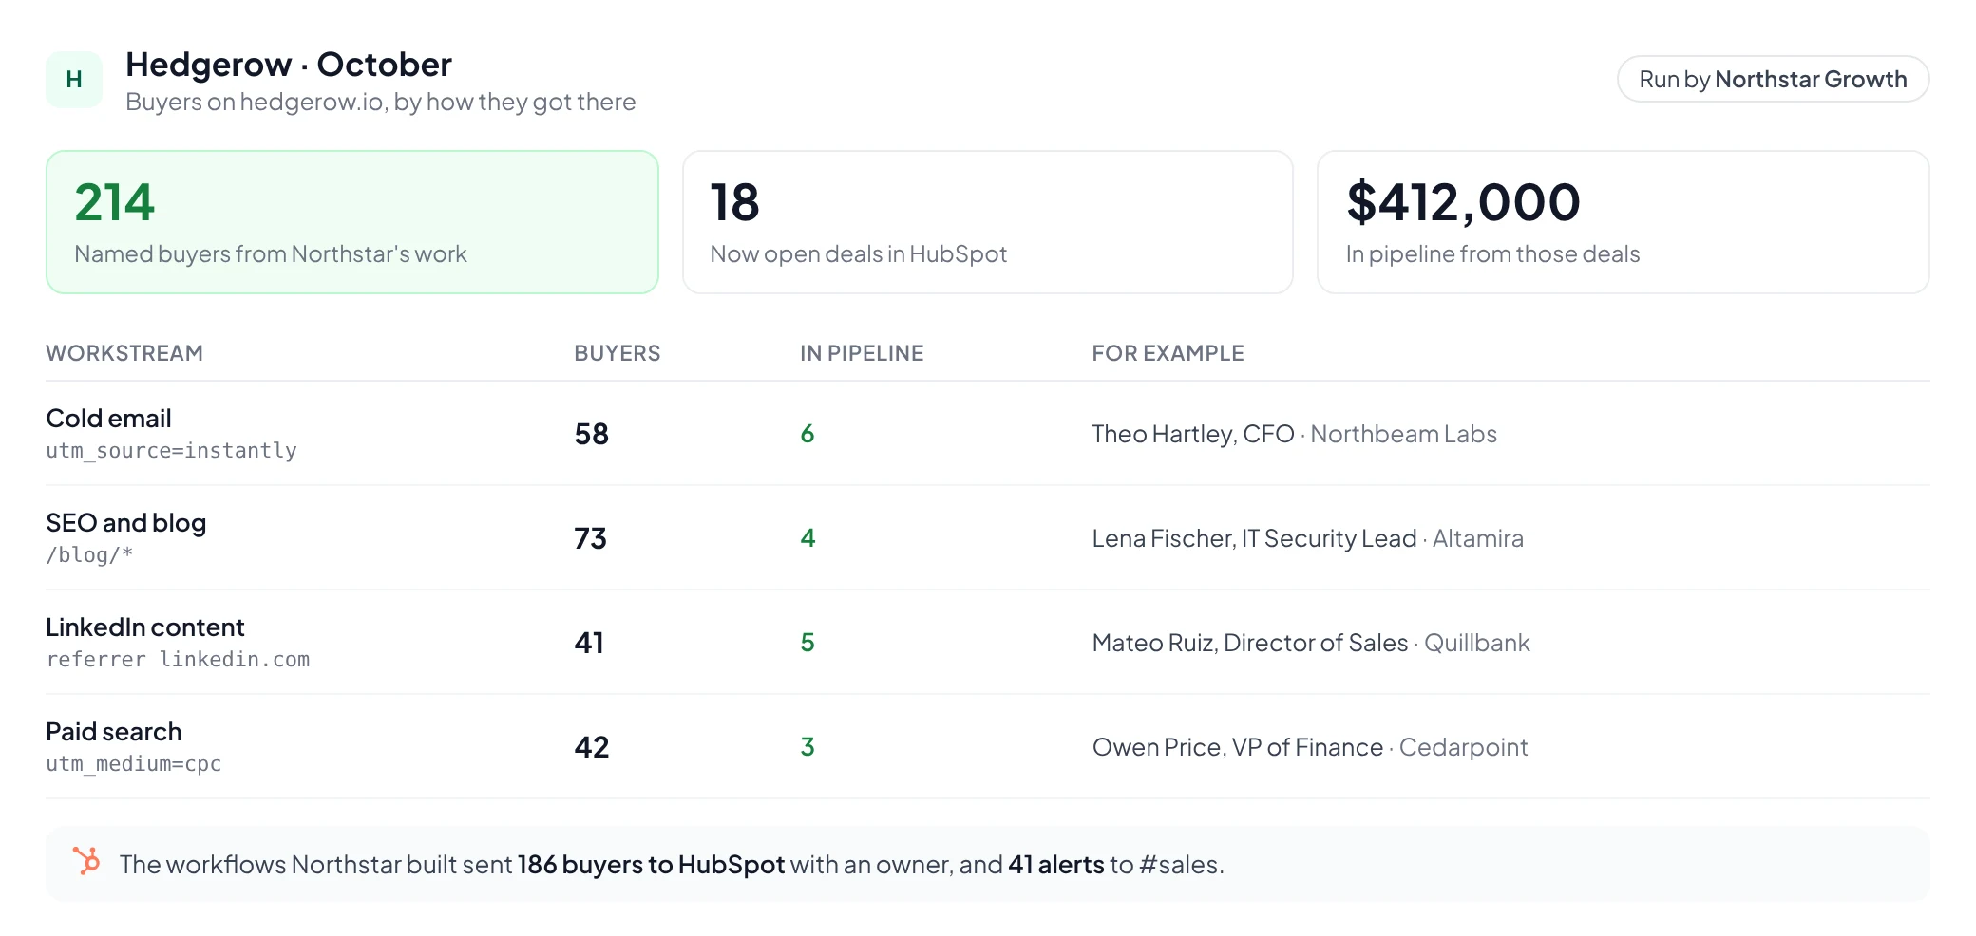Click buyers count 42 for Paid search
The image size is (1976, 936).
(x=592, y=747)
